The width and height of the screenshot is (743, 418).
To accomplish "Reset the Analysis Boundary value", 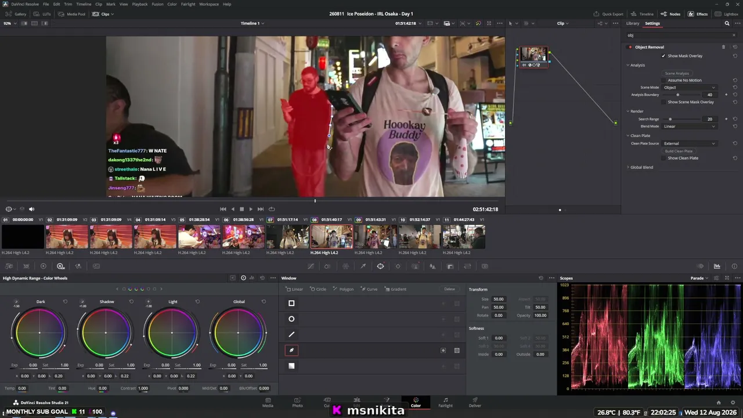I will [735, 95].
